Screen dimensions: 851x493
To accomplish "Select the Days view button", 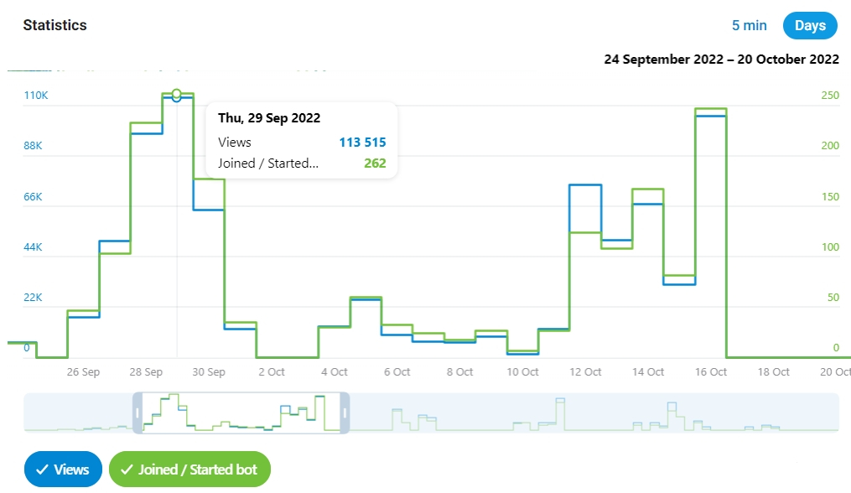I will coord(810,25).
